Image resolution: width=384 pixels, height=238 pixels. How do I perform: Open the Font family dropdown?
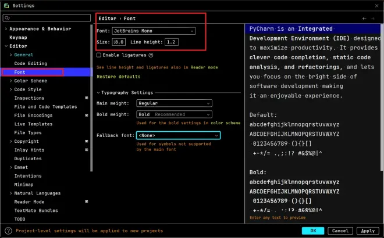(154, 31)
